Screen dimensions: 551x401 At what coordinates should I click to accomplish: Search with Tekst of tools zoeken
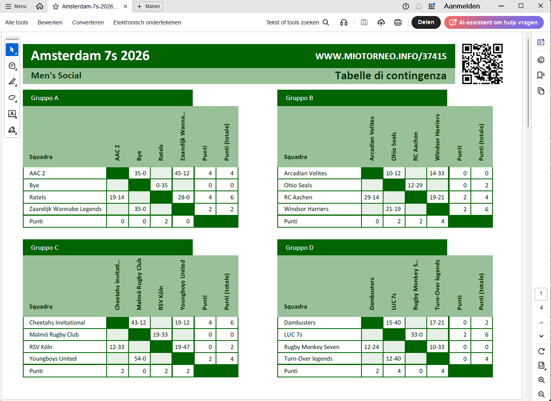tap(298, 22)
